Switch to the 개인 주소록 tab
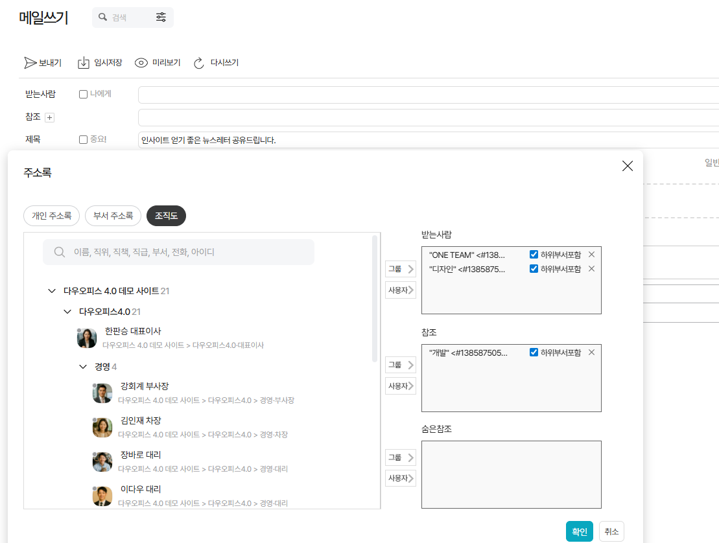Image resolution: width=719 pixels, height=543 pixels. pyautogui.click(x=51, y=216)
